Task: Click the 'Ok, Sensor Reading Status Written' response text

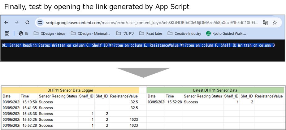Action: pyautogui.click(x=138, y=45)
